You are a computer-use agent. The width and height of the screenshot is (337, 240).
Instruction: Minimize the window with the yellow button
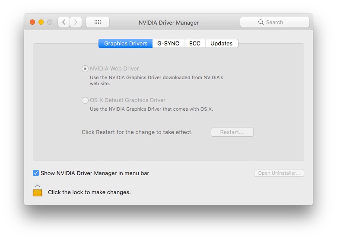[x=41, y=22]
